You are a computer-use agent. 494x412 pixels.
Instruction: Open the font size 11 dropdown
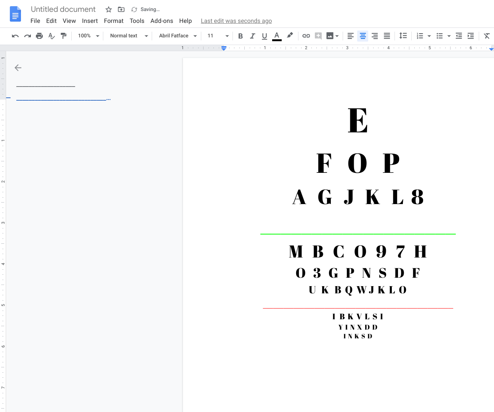pos(218,36)
